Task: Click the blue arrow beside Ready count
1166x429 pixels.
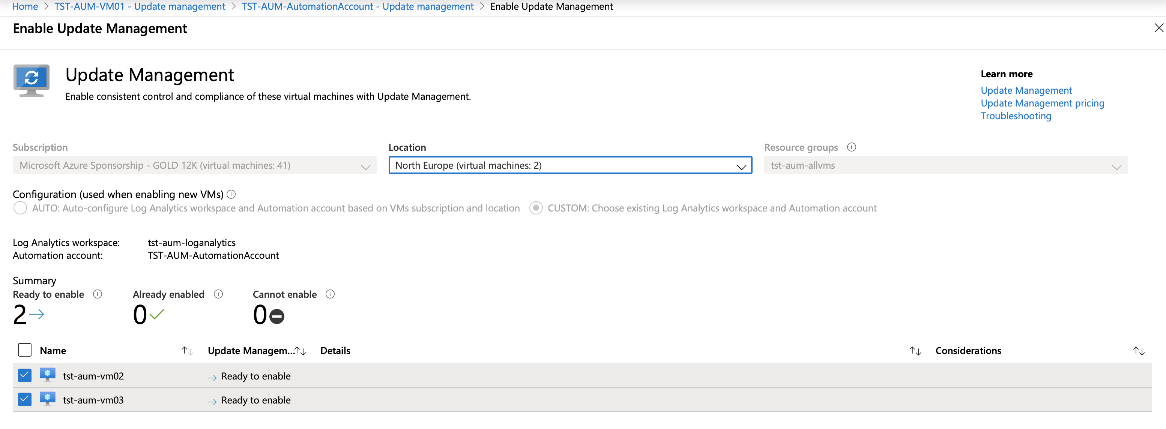Action: [37, 314]
